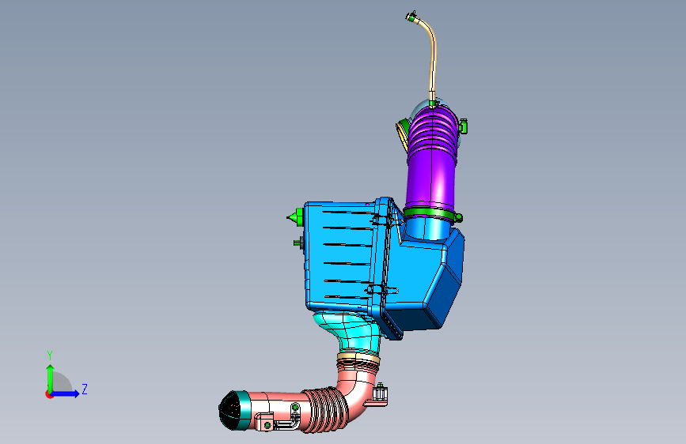Image resolution: width=686 pixels, height=444 pixels.
Task: Click the Z axis label
Action: pos(85,389)
